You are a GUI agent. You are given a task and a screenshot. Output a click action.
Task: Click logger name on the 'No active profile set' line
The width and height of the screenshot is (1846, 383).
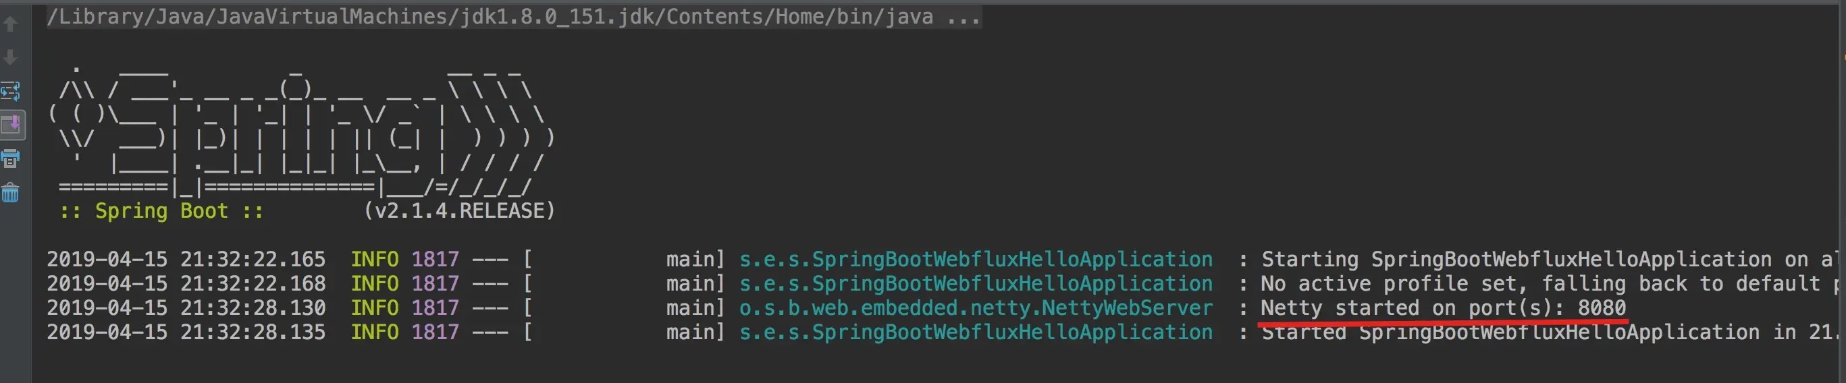point(976,283)
